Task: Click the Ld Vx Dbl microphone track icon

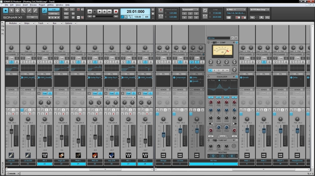Action: (28, 155)
